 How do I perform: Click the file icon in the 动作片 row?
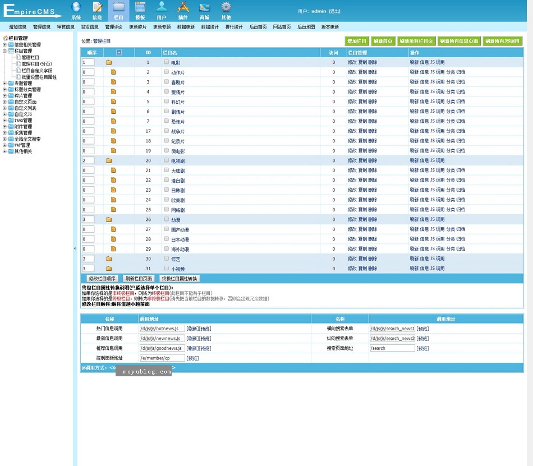tap(113, 72)
